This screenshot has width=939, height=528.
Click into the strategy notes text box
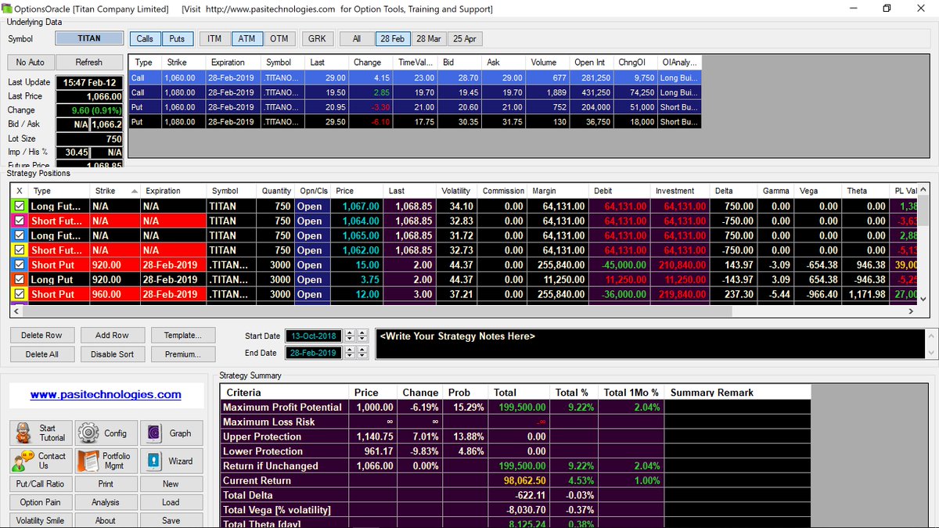tap(649, 343)
